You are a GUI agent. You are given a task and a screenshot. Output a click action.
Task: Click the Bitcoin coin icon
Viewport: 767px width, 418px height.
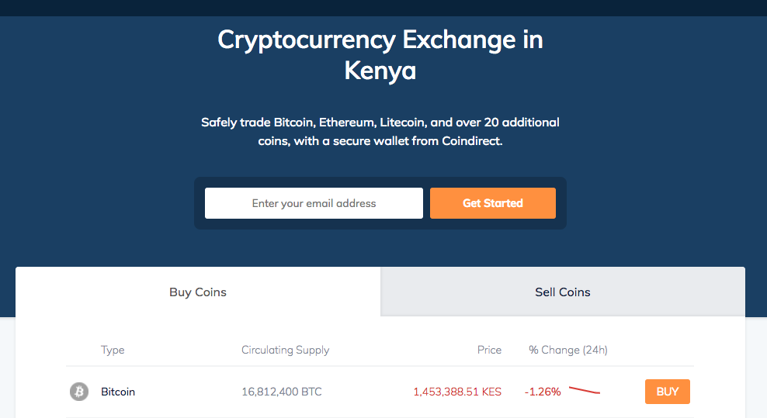pos(78,392)
